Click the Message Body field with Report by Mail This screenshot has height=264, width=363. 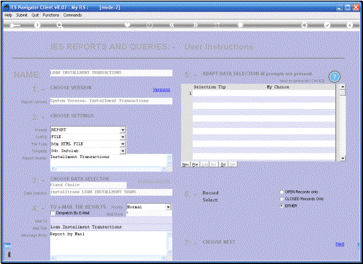tap(111, 246)
